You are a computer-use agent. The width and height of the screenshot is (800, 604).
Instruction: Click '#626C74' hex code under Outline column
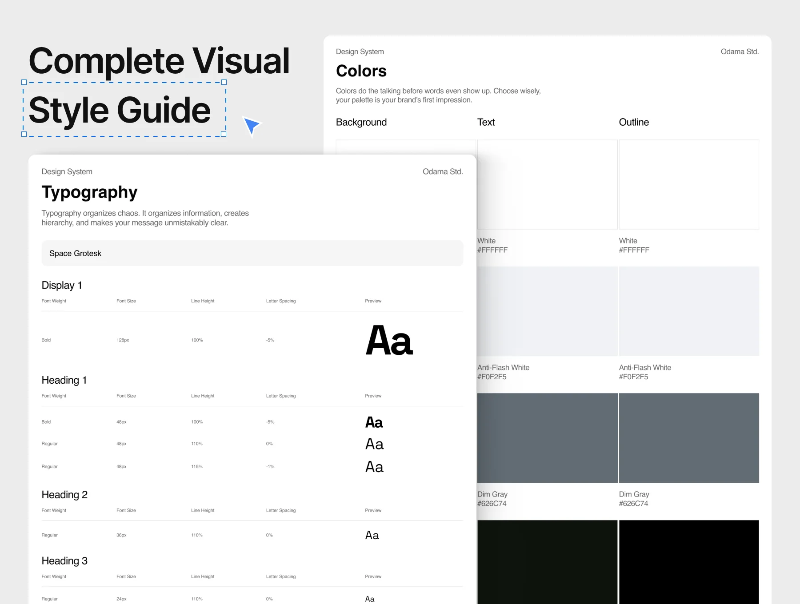pyautogui.click(x=634, y=504)
